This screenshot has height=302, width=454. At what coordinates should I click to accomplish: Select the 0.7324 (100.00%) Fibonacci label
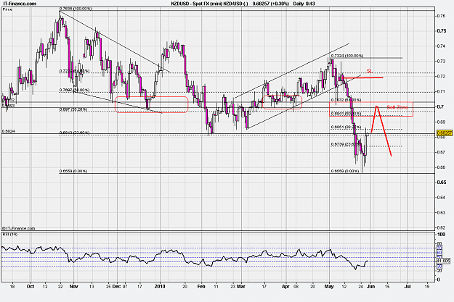coord(347,56)
